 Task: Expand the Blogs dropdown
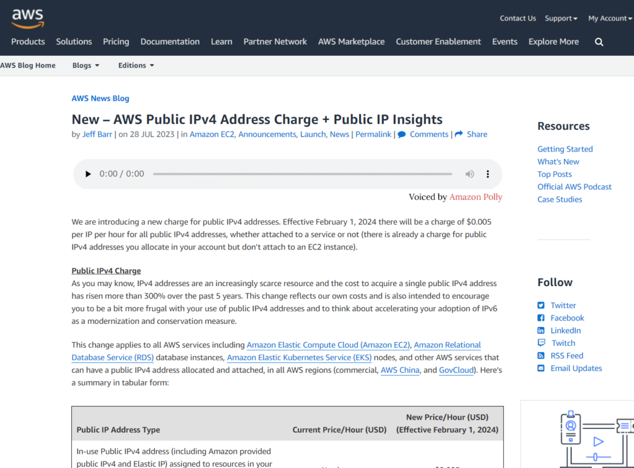(x=85, y=66)
